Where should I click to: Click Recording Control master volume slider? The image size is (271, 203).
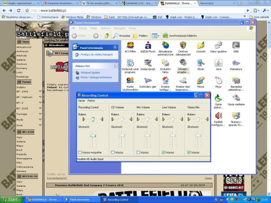tap(93, 136)
